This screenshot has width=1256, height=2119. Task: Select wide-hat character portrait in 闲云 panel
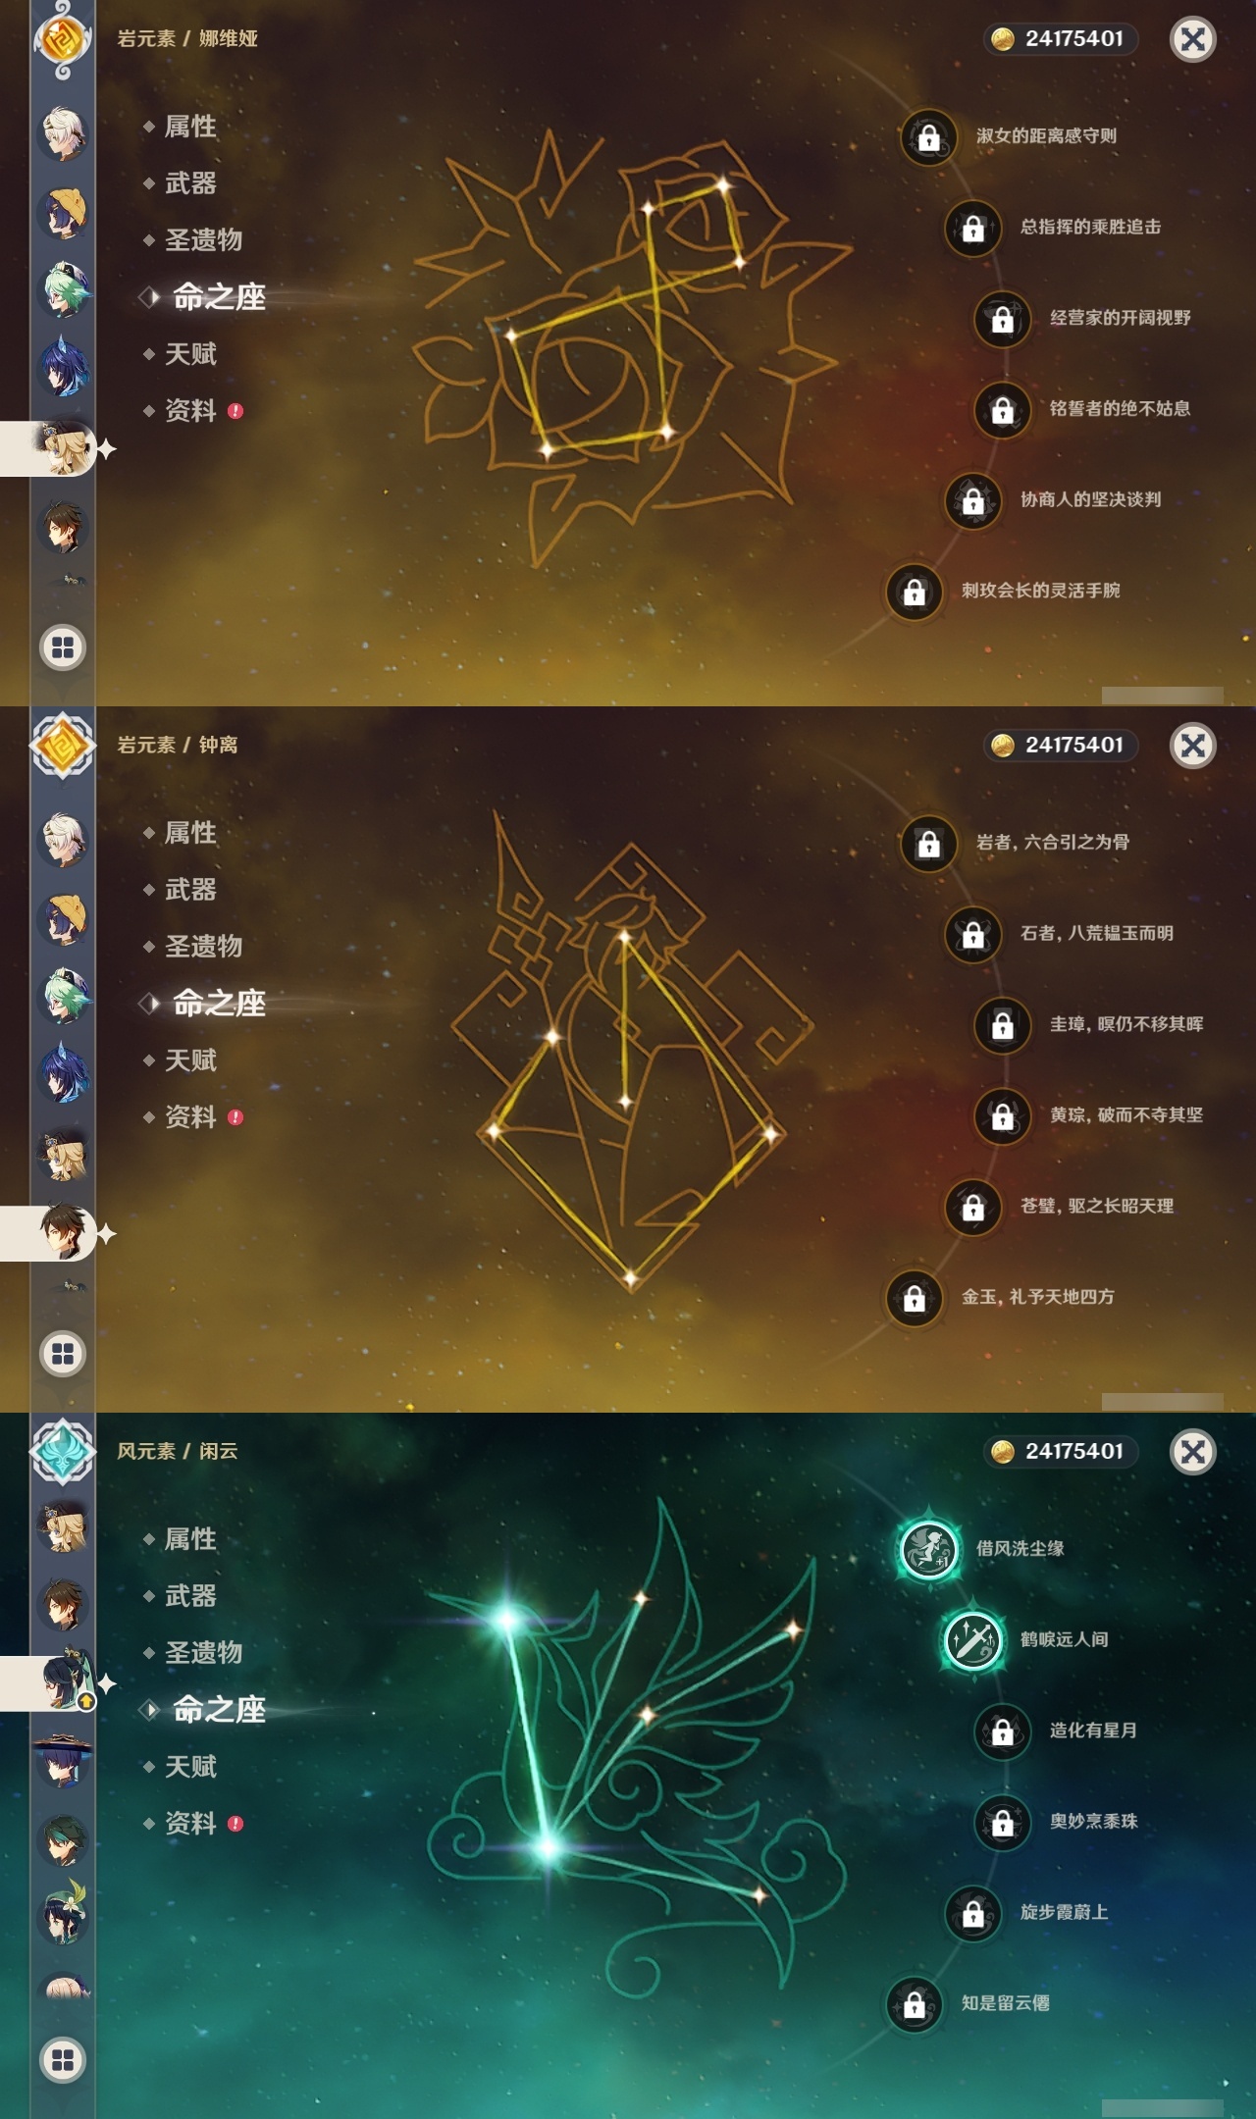click(x=64, y=1760)
